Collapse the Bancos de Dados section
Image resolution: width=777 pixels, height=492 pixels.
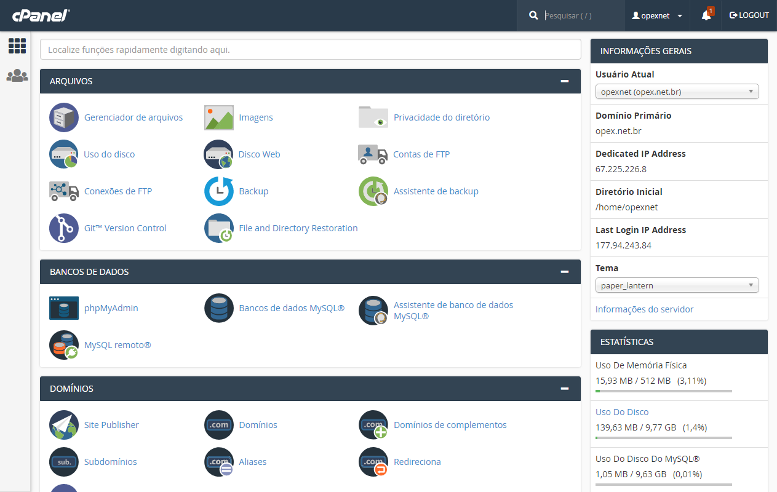(x=564, y=272)
